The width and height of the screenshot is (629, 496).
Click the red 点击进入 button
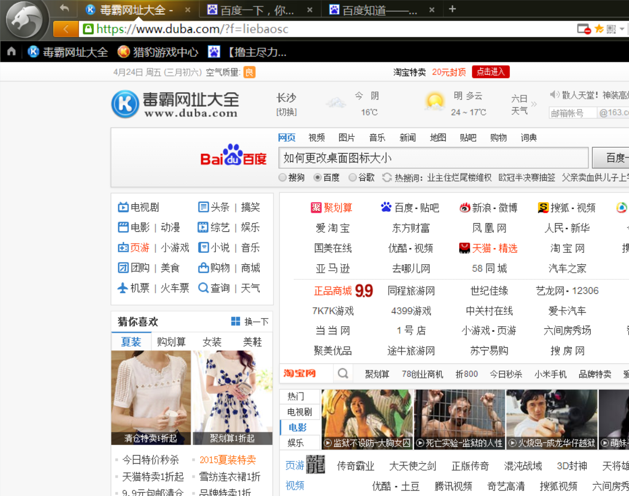(x=490, y=72)
